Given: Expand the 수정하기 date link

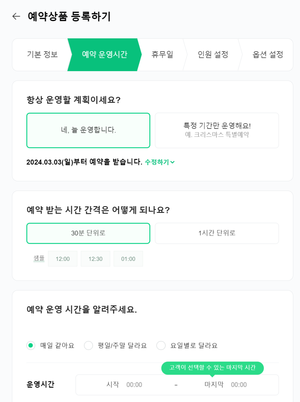Looking at the screenshot, I should [157, 162].
